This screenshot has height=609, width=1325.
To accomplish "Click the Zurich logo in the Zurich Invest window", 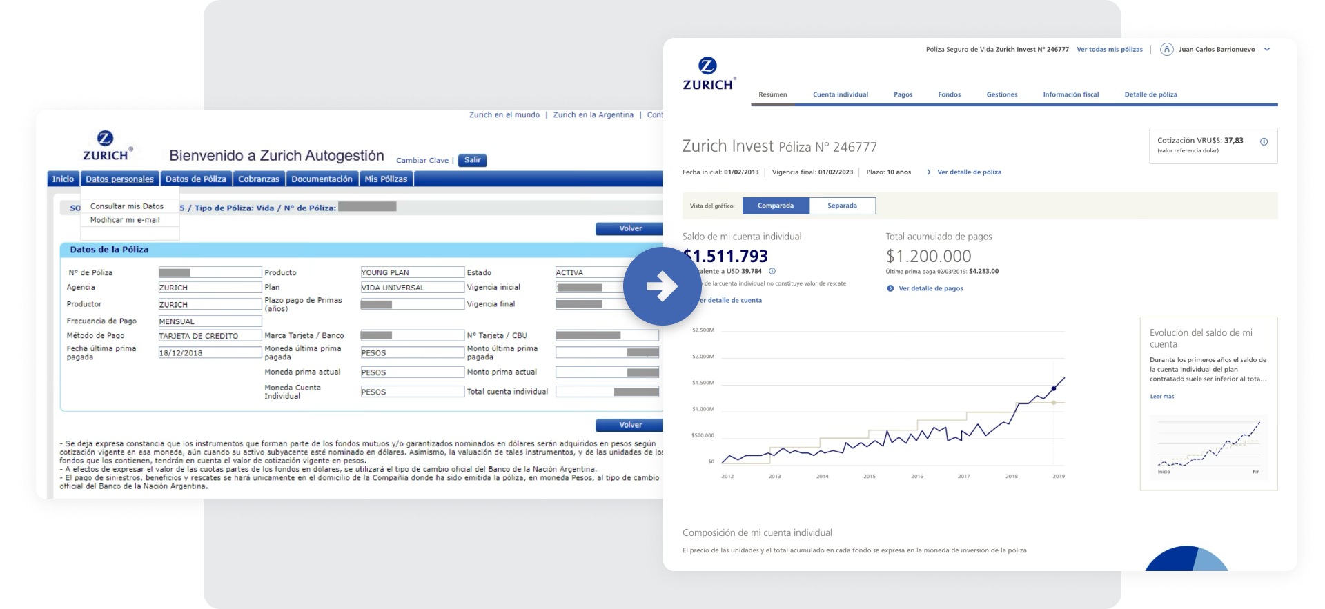I will [709, 74].
